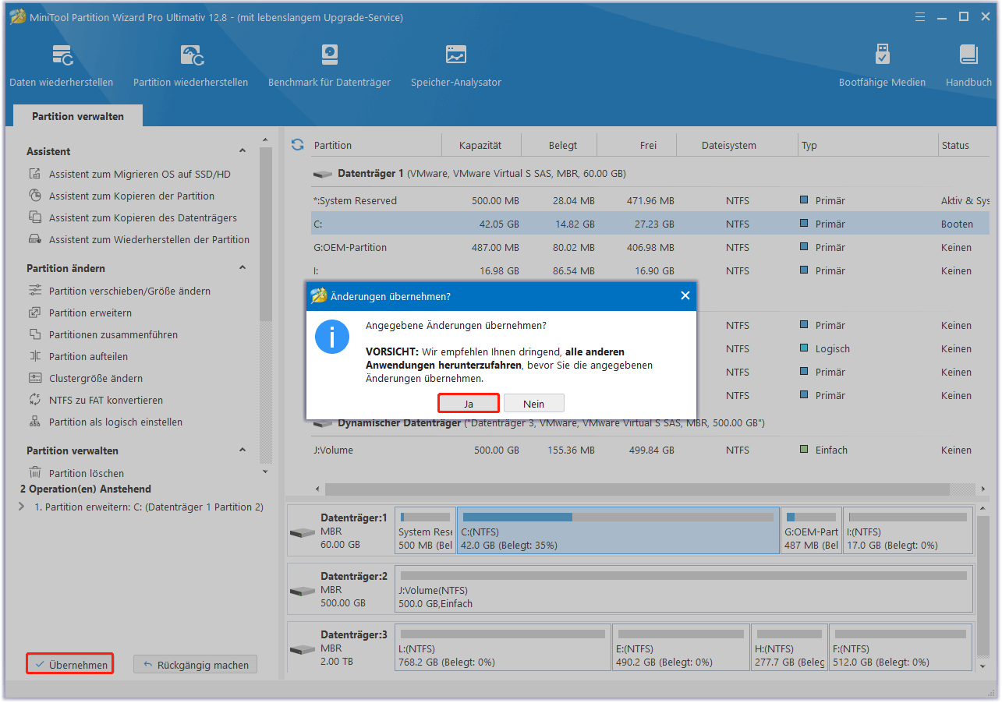
Task: Start Assistent zum Wiederherstellen der Partition
Action: tap(149, 240)
